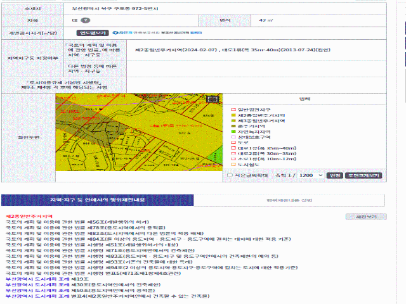406x304 pixels.
Task: Open 시행령 제51조(개발행위허가의 대상) link
Action: 92,244
